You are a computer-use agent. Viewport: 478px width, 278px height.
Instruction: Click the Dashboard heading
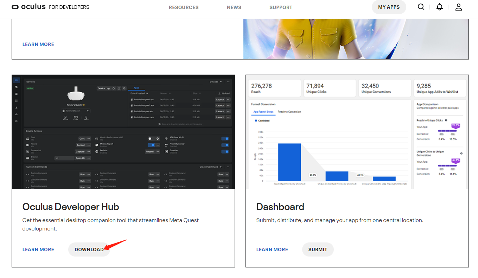click(280, 207)
